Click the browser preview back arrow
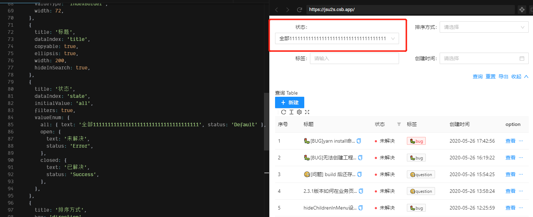Screen dimensions: 533x217 tap(277, 10)
